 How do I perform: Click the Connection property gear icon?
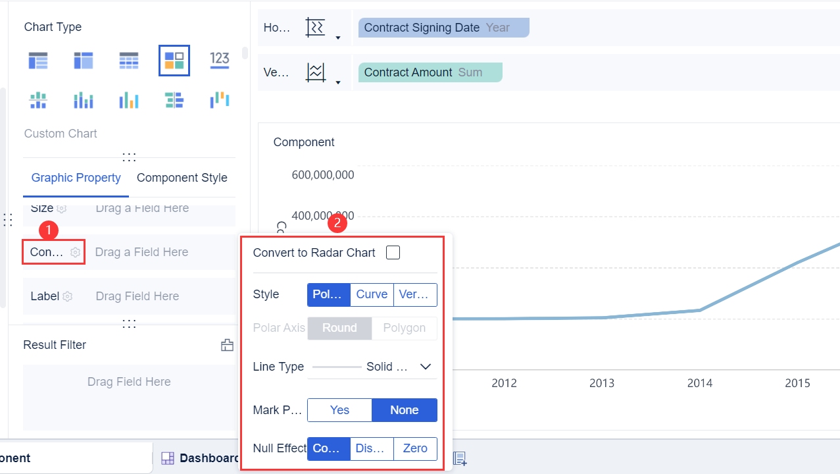point(76,252)
